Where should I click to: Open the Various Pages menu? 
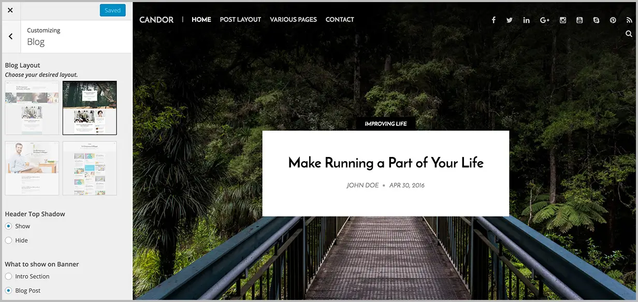coord(293,20)
